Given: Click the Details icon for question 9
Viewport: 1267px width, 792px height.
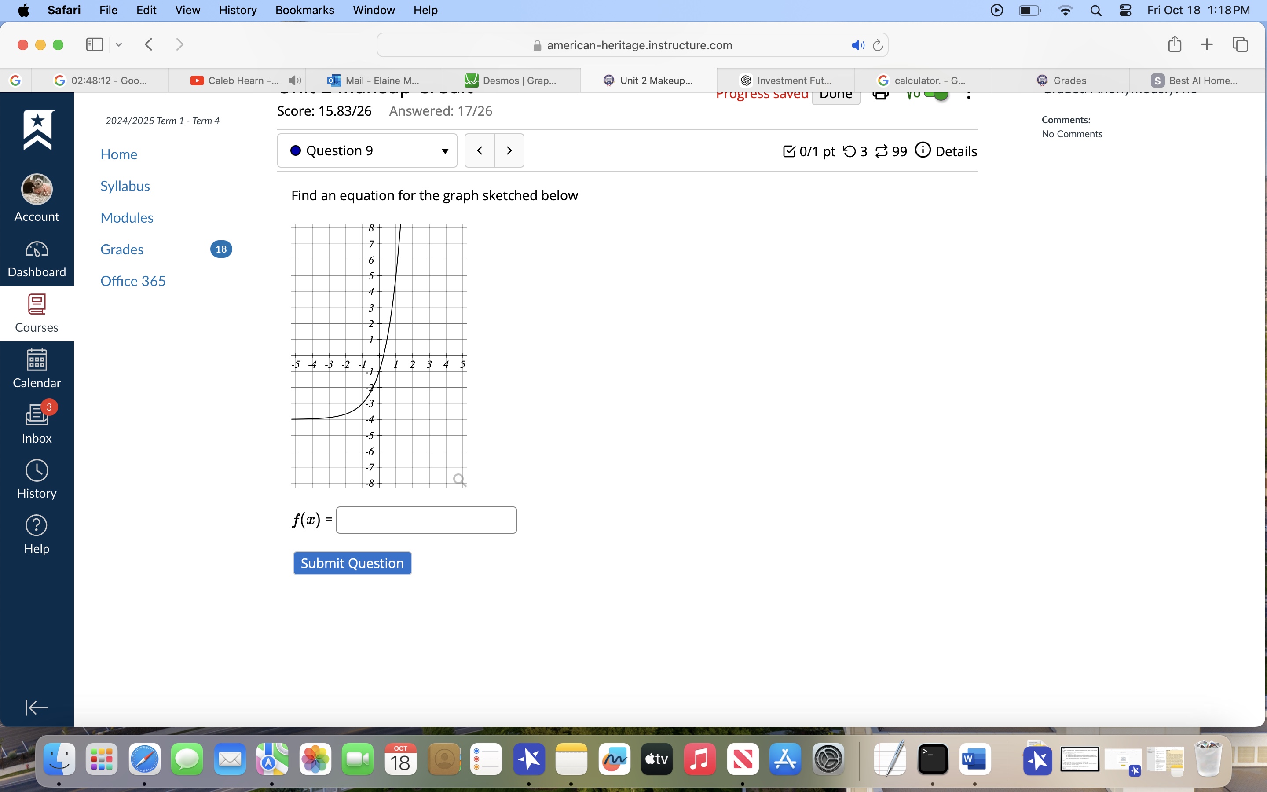Looking at the screenshot, I should (x=925, y=150).
